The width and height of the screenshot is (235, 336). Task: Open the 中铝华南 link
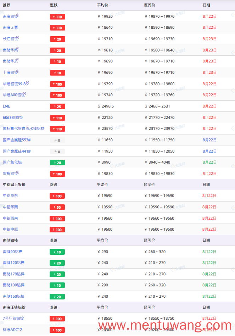click(10, 207)
